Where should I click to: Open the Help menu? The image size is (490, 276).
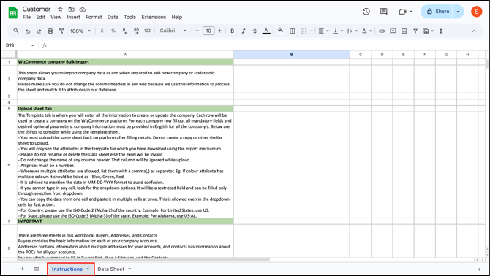coord(176,17)
